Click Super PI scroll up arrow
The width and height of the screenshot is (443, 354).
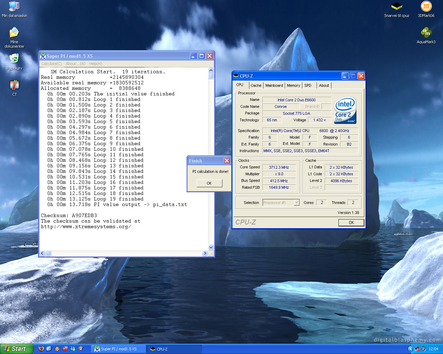[x=211, y=71]
